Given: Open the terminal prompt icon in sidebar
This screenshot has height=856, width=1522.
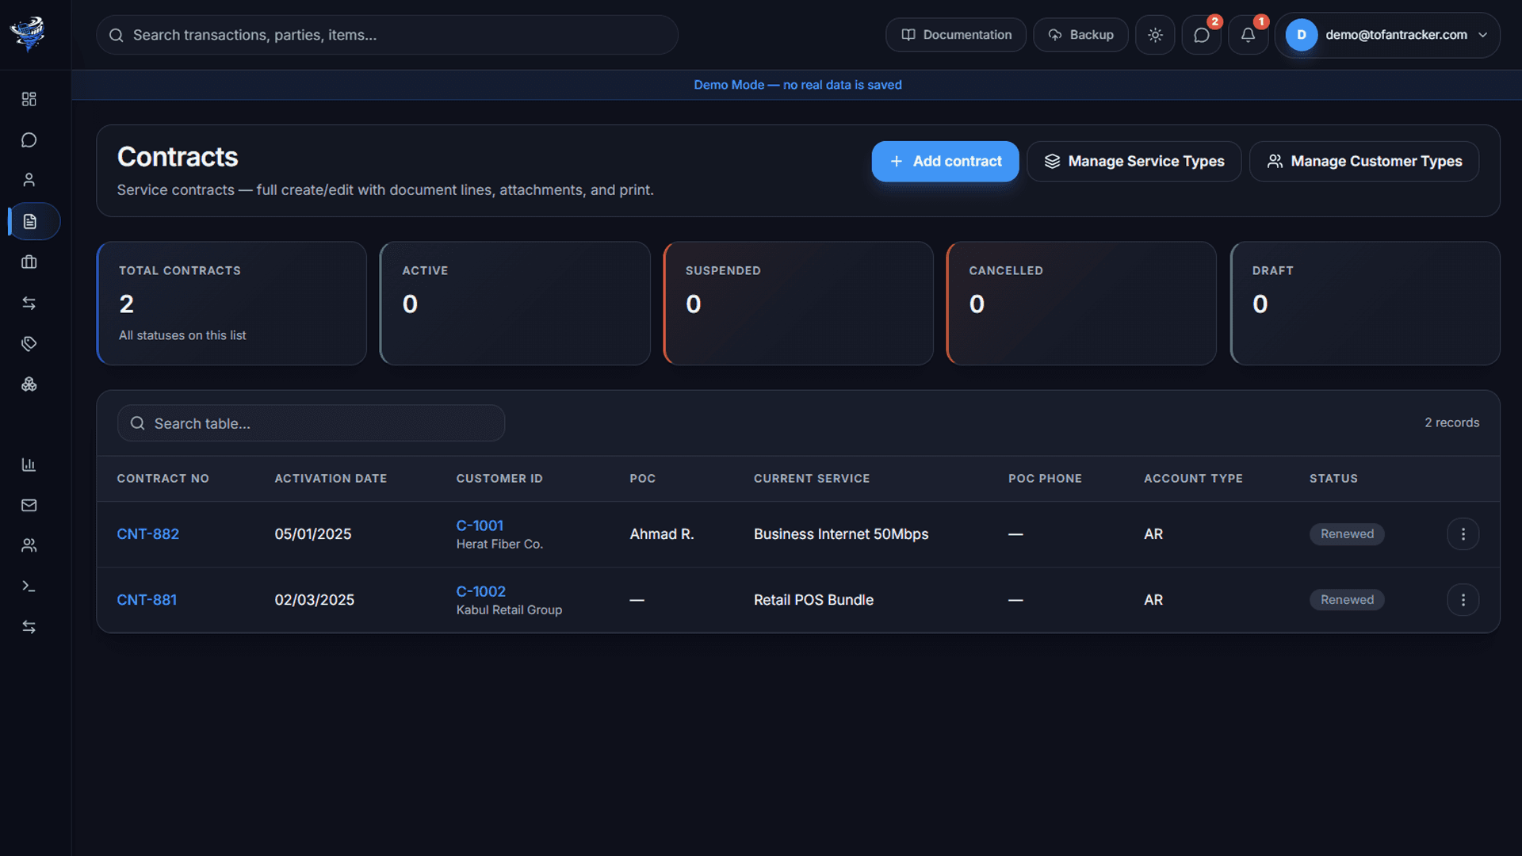Looking at the screenshot, I should [29, 587].
